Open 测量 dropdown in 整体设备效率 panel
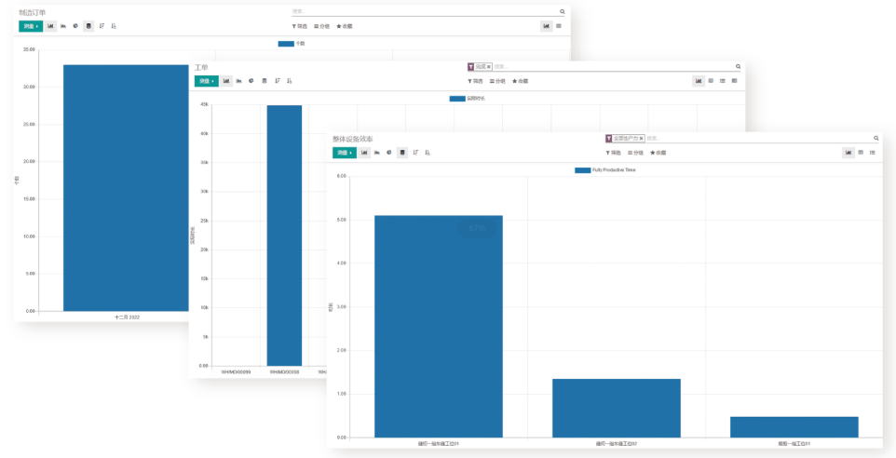The height and width of the screenshot is (458, 896). coord(345,153)
